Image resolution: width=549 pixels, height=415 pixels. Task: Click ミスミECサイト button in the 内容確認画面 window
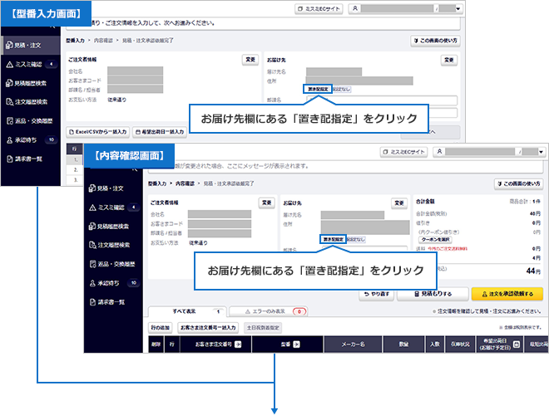[x=403, y=152]
